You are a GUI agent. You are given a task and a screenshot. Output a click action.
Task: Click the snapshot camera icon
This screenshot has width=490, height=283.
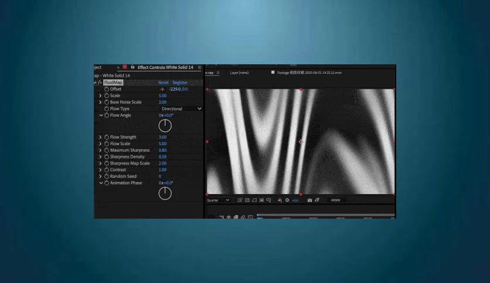point(309,200)
